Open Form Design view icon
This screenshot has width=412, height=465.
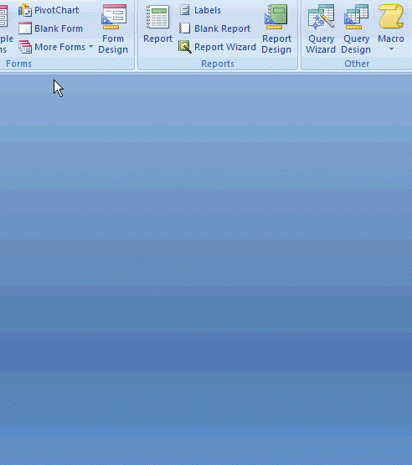[x=114, y=17]
